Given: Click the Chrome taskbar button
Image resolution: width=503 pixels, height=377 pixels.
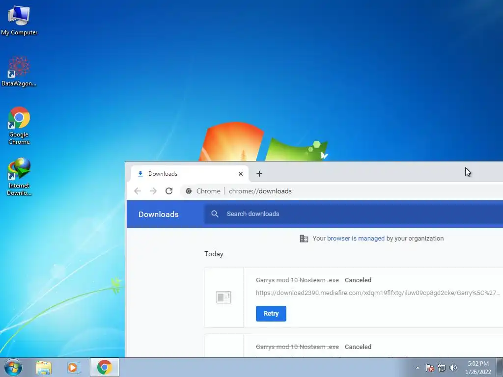Looking at the screenshot, I should (105, 367).
